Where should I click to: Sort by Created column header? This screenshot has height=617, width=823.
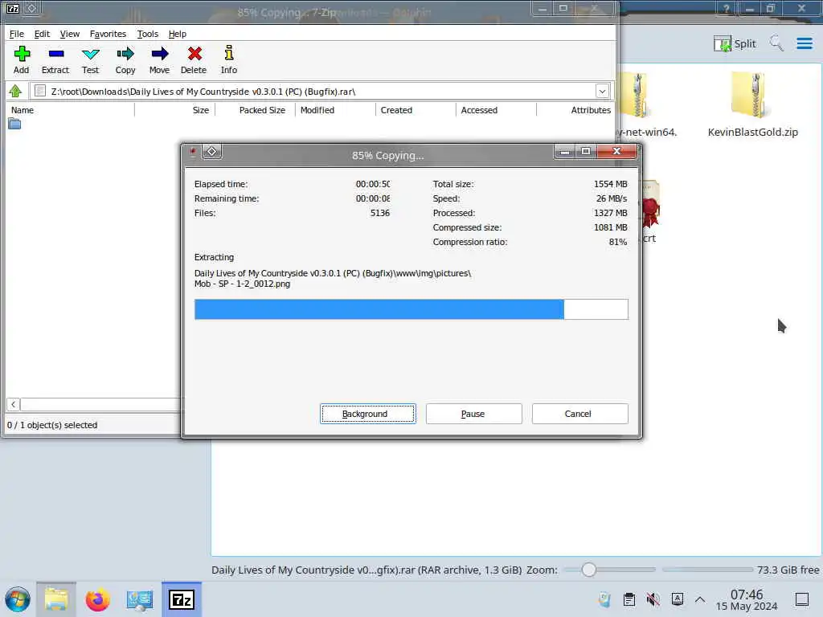tap(416, 110)
